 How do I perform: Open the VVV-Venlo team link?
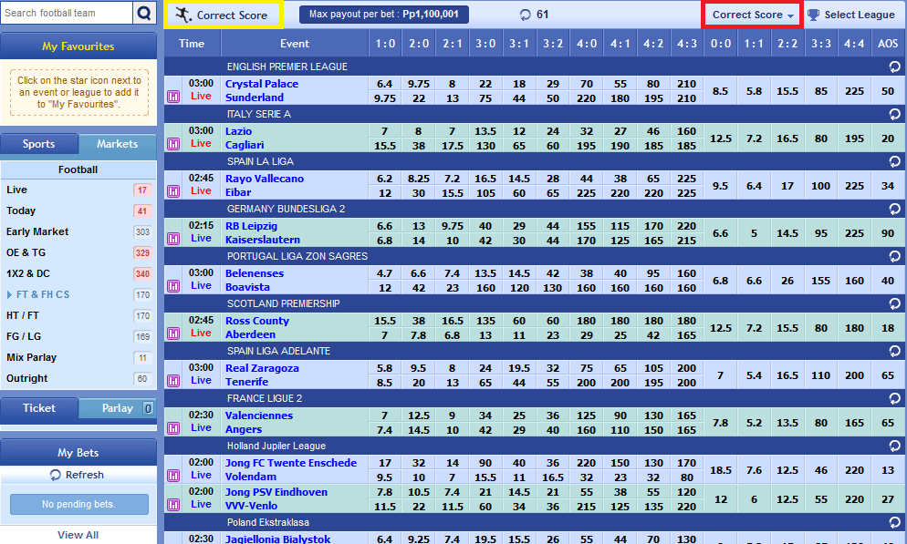click(251, 506)
